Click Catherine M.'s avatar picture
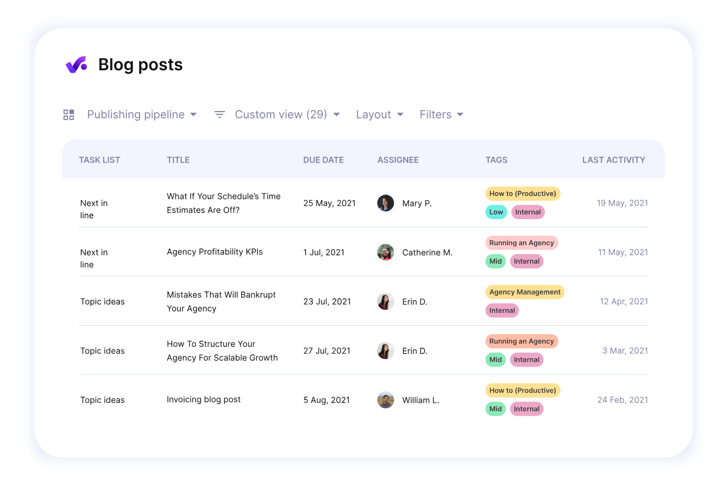 [x=386, y=252]
